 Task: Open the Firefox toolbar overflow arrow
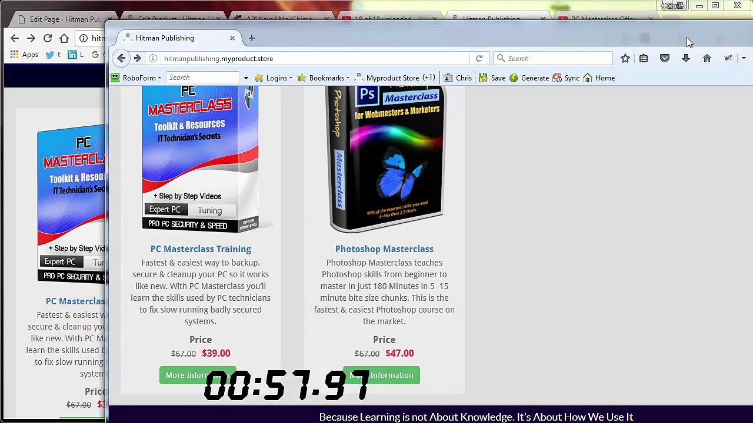[x=744, y=58]
